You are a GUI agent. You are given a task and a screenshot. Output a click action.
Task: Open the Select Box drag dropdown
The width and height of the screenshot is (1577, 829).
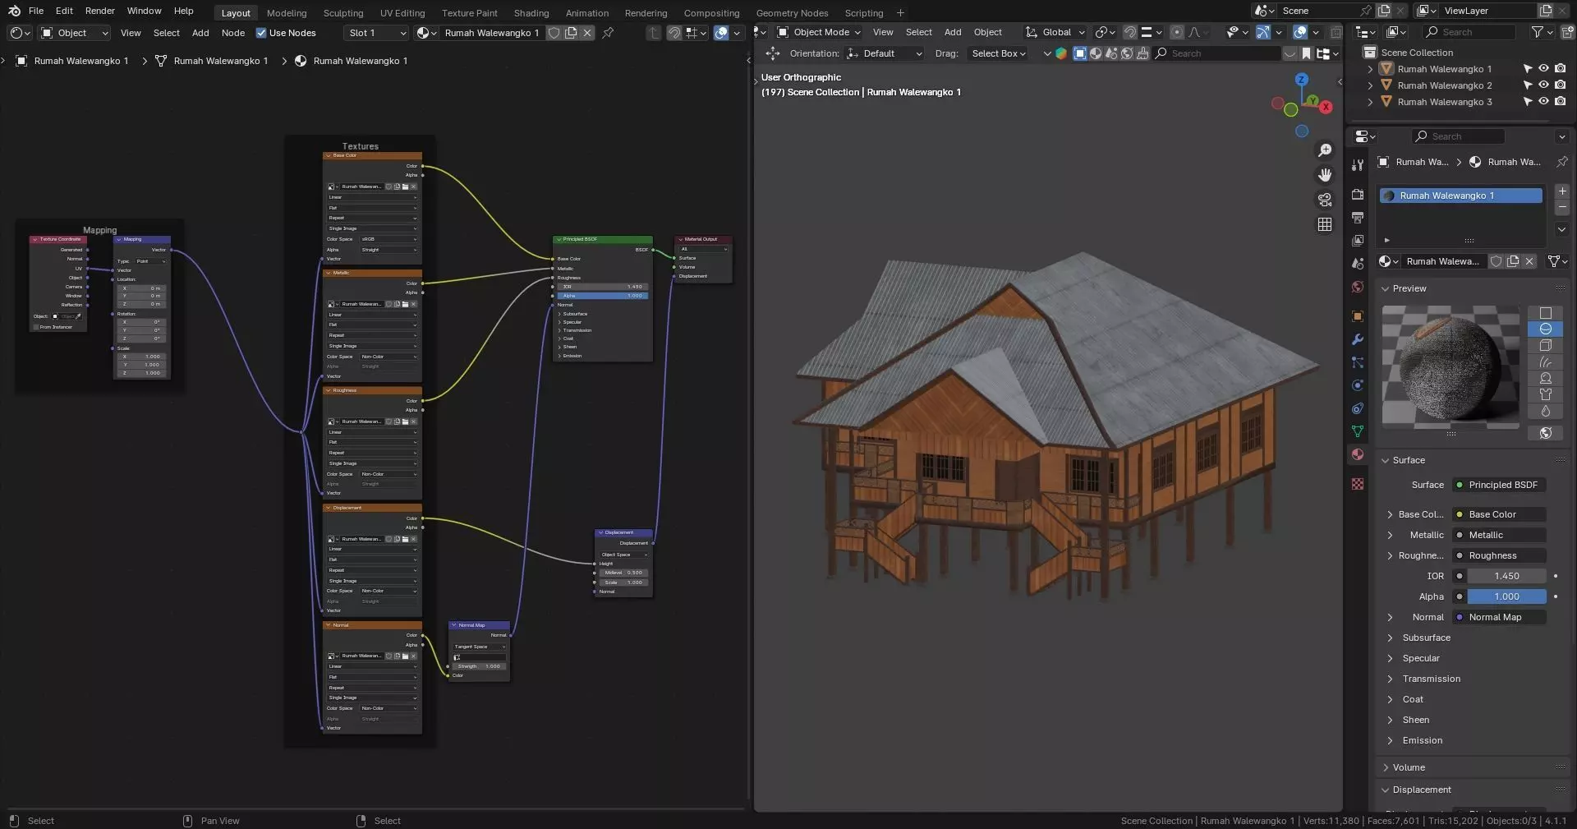999,53
